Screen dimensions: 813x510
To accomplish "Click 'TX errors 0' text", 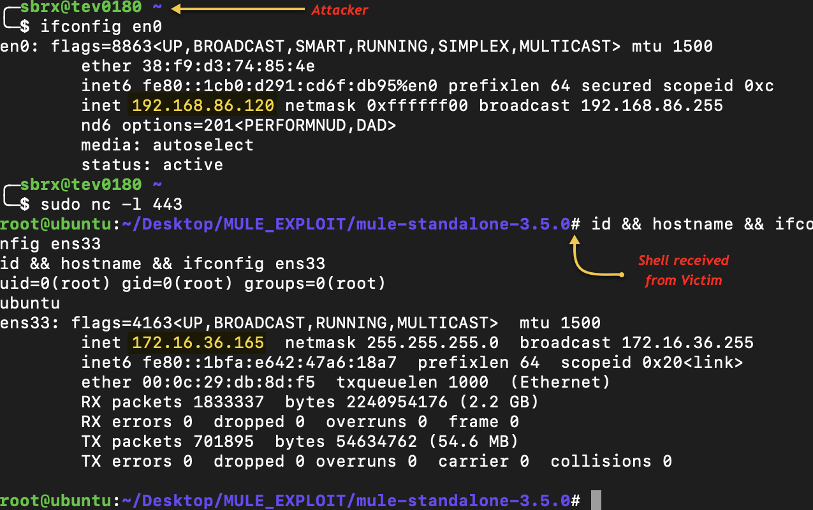I will 137,462.
